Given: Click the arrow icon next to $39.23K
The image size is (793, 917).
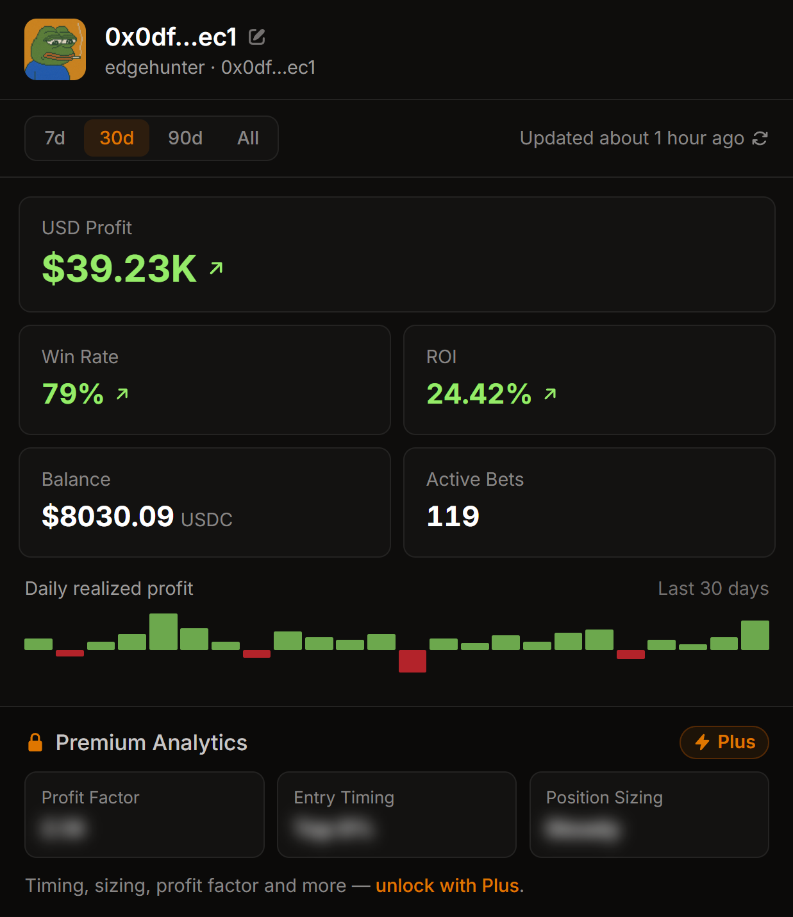Looking at the screenshot, I should coord(216,268).
